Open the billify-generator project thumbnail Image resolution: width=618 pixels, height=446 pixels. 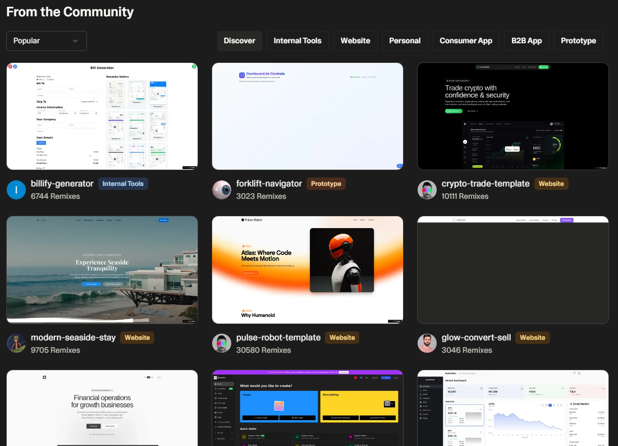[x=102, y=116]
